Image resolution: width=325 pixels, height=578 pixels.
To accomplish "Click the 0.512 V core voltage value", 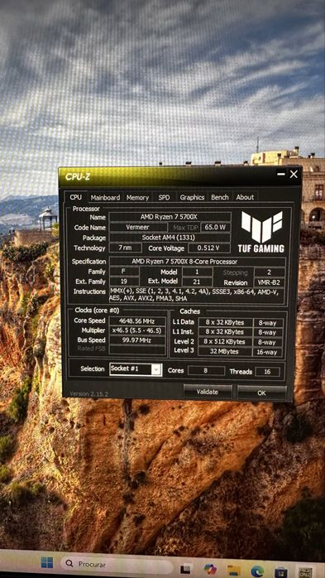I will coord(208,248).
